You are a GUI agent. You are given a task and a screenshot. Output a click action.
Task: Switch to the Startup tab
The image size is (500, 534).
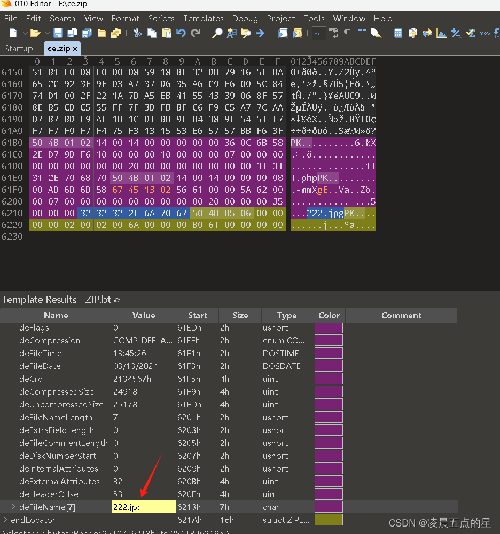(19, 48)
